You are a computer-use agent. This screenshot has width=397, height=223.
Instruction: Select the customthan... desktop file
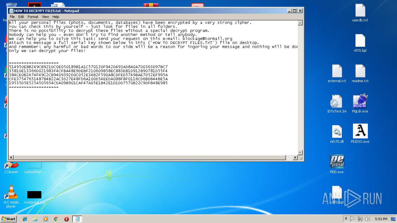34,168
